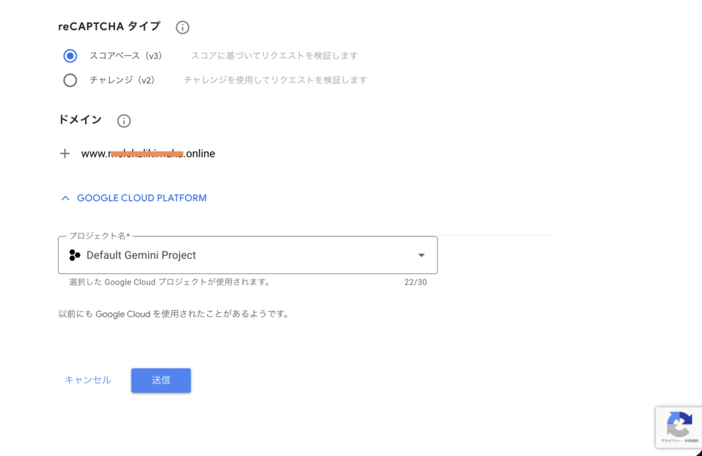Select the チャレンジ (v2) radio button
The image size is (702, 456).
(70, 80)
